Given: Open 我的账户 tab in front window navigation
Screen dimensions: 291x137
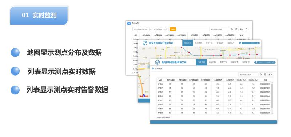Looking at the screenshot, I should [x=246, y=62].
